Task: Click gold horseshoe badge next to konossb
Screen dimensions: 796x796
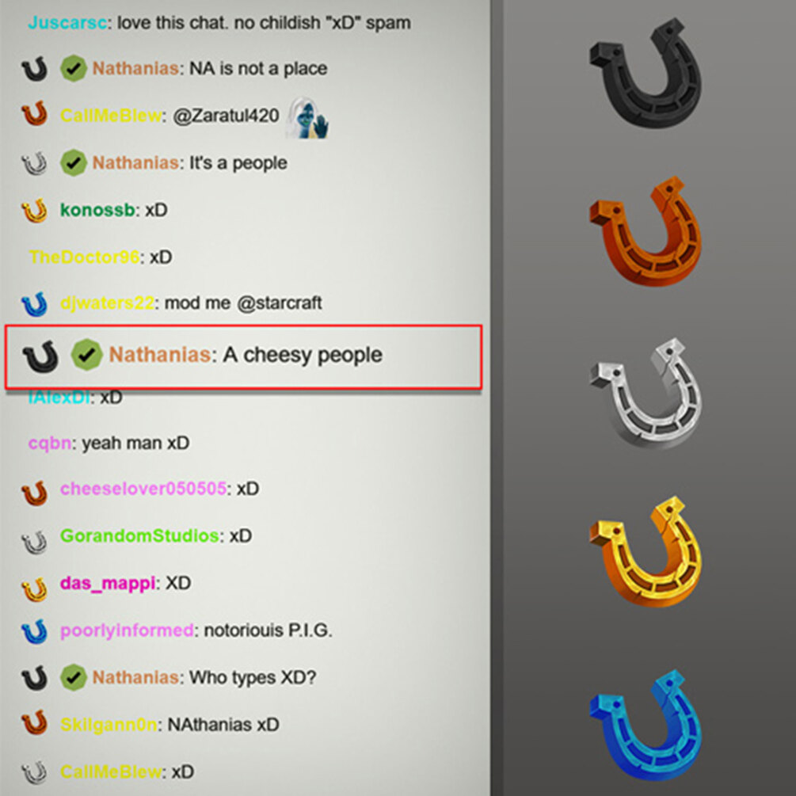Action: (x=34, y=211)
